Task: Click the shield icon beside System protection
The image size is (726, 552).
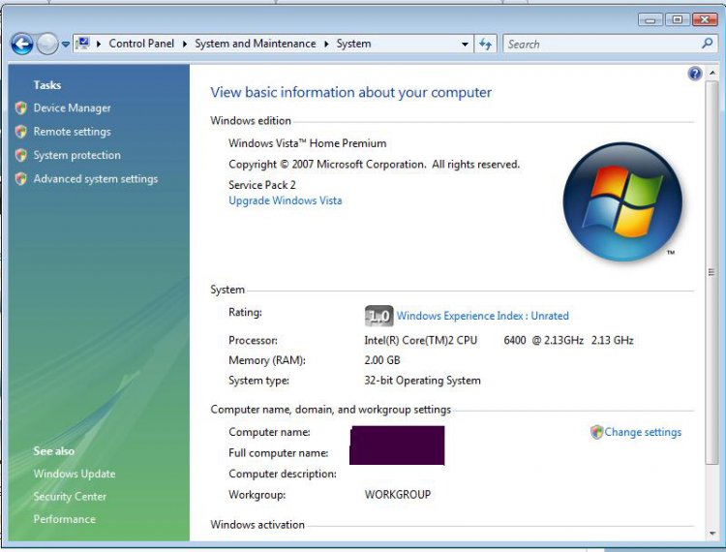Action: coord(21,155)
